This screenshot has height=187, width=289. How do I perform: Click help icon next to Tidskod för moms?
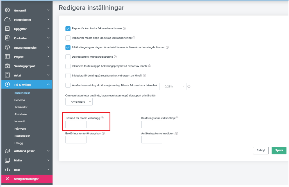[102, 118]
